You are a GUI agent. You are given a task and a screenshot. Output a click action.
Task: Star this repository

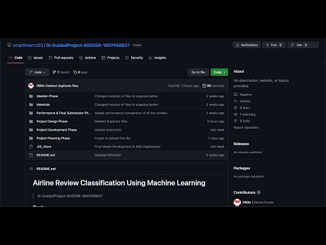pos(300,45)
